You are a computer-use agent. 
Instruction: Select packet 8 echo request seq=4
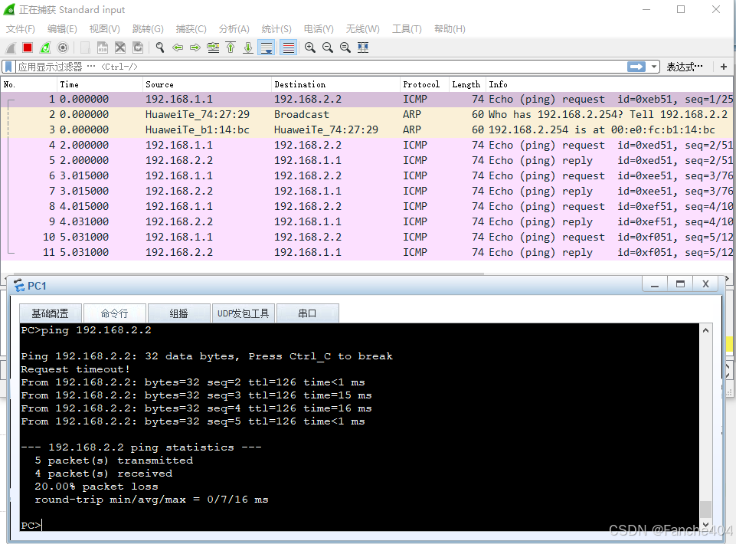point(367,206)
